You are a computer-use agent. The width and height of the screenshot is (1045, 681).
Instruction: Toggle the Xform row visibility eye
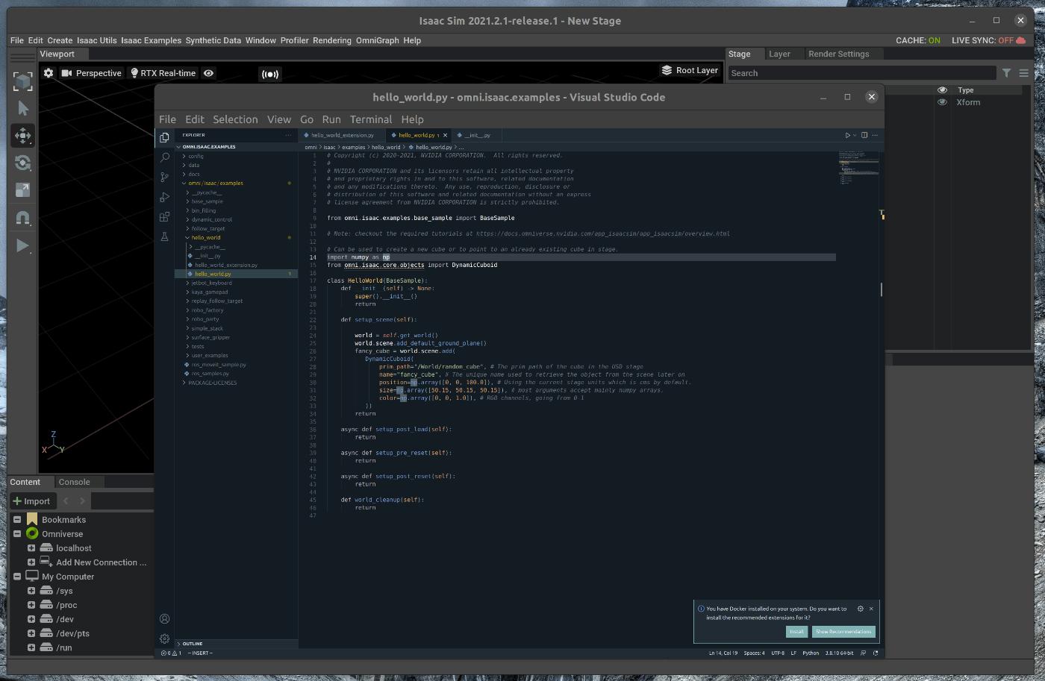point(942,102)
